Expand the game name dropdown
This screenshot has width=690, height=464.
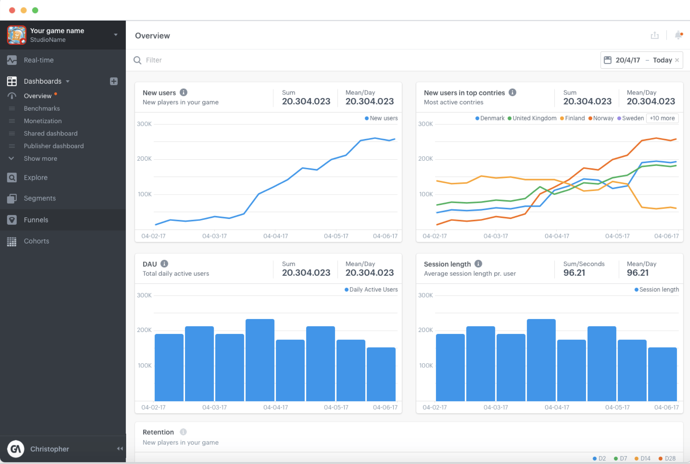click(116, 35)
